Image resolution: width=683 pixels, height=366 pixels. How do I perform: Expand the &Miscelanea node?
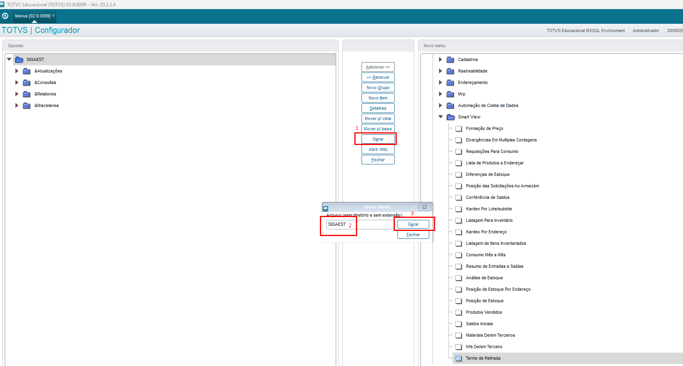click(x=17, y=105)
